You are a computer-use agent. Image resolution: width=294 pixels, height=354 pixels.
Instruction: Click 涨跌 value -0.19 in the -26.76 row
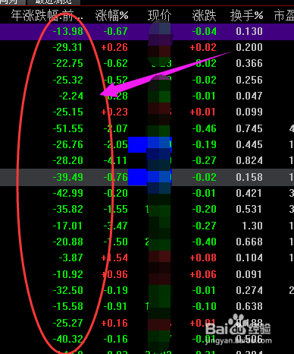204,144
